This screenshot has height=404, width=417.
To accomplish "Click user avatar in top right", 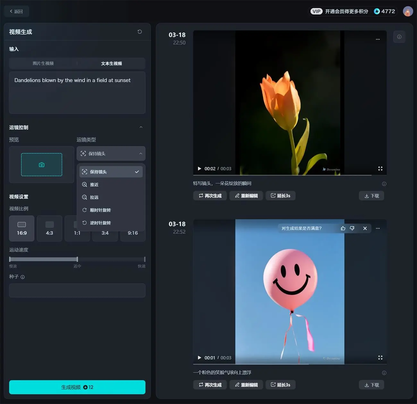I will coord(408,12).
